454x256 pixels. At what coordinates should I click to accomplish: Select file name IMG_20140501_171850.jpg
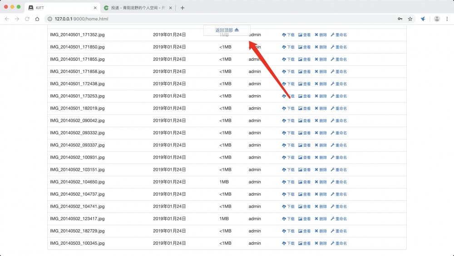[77, 47]
